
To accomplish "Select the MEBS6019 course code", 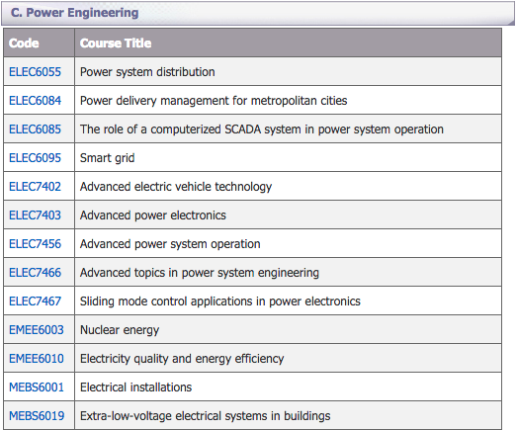I will [x=37, y=416].
